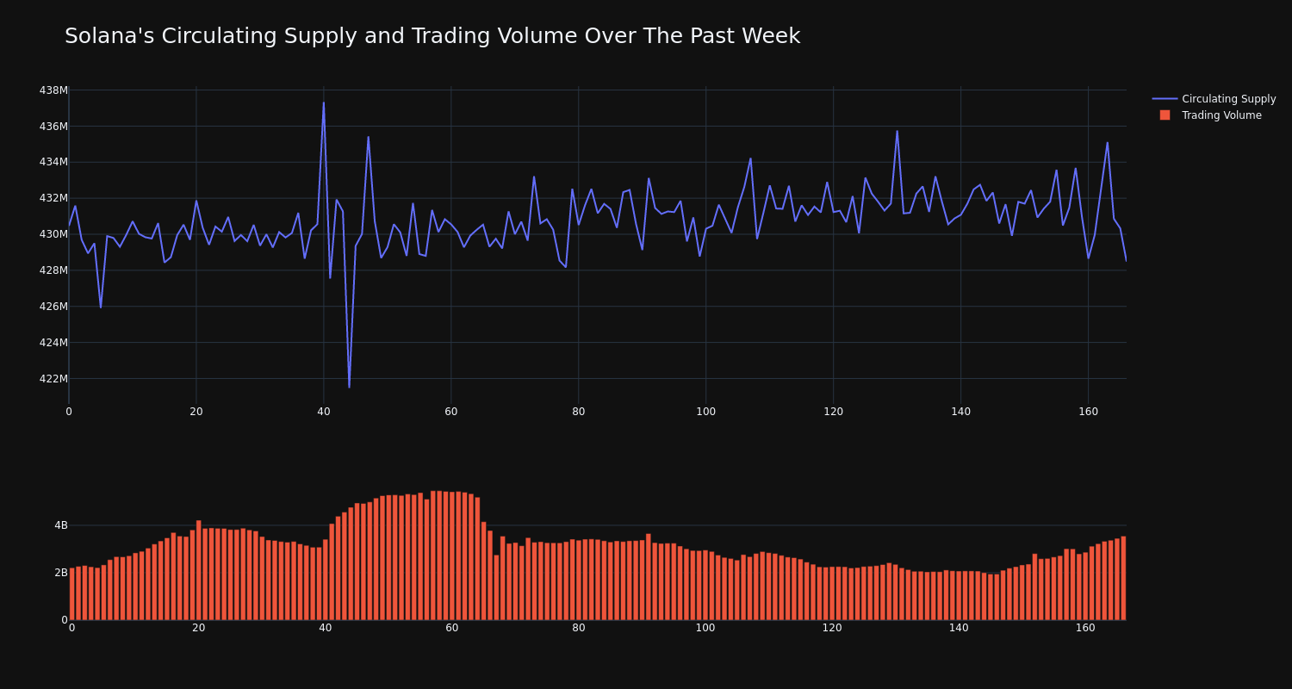Toggle Circulating Supply legend entry

(1214, 99)
